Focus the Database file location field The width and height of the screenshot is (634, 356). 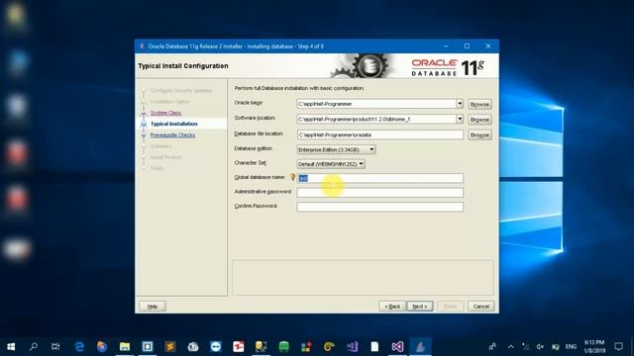click(x=380, y=134)
